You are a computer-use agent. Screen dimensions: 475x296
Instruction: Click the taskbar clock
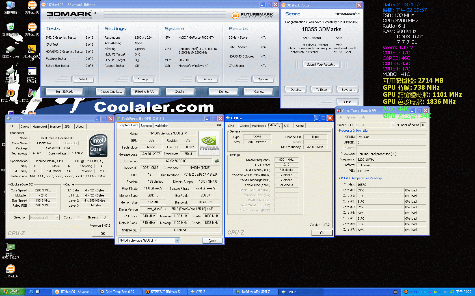click(x=463, y=292)
